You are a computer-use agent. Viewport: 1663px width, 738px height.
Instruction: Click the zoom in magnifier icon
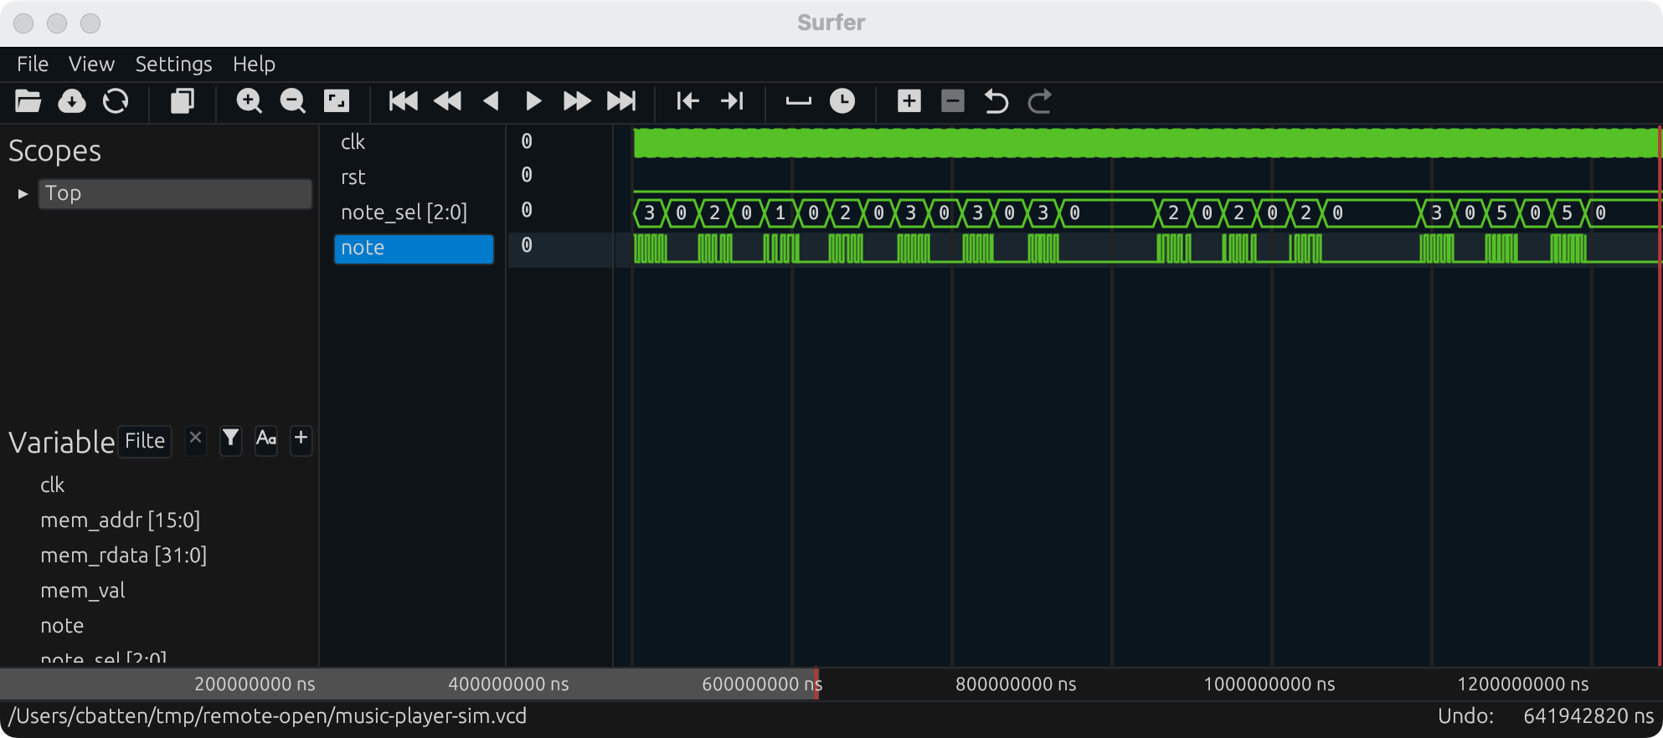tap(249, 101)
